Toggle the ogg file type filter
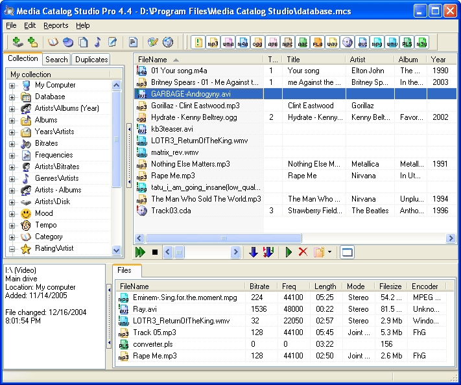The height and width of the screenshot is (385, 461). pos(257,43)
